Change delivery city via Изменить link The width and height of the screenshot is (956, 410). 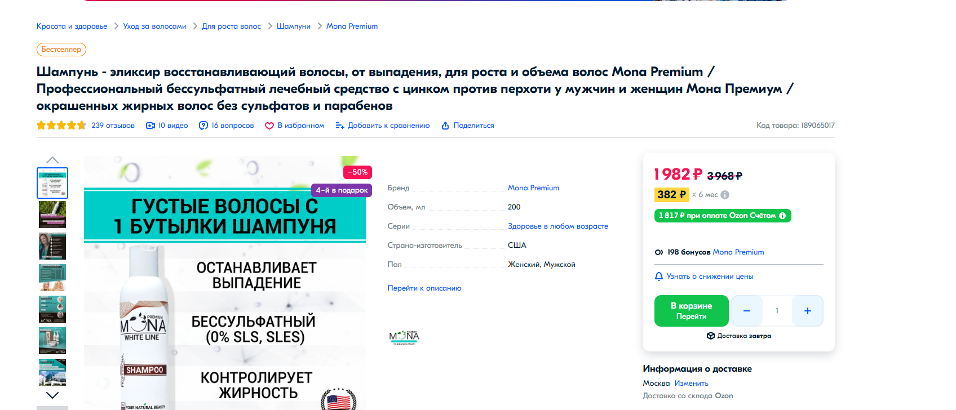coord(692,384)
